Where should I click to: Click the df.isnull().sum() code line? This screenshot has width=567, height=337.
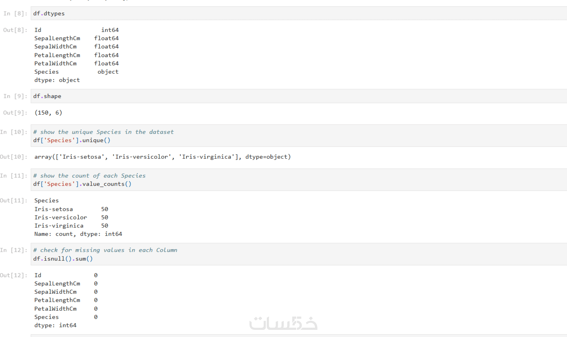tap(63, 259)
